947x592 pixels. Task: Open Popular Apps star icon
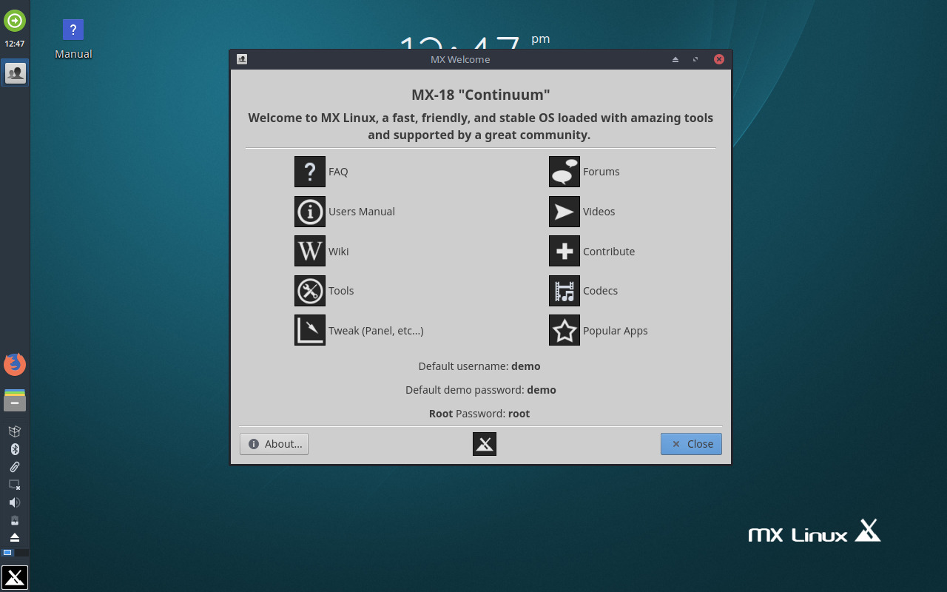pos(565,330)
